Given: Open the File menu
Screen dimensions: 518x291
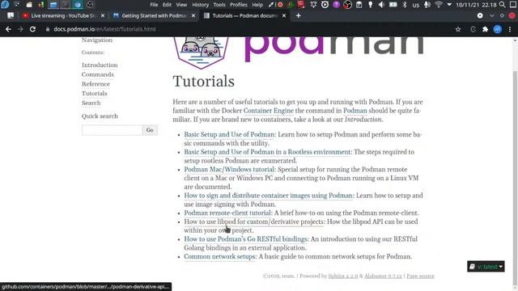Looking at the screenshot, I should (x=154, y=5).
